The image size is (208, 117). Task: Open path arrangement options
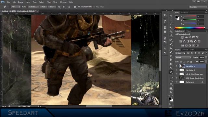click(69, 7)
